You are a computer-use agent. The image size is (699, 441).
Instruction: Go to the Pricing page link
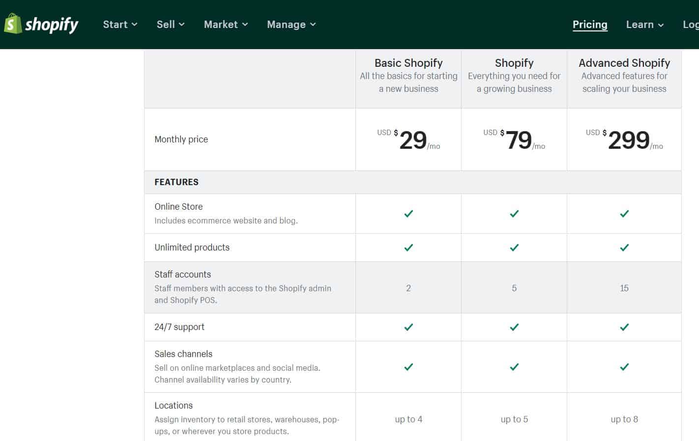tap(590, 25)
